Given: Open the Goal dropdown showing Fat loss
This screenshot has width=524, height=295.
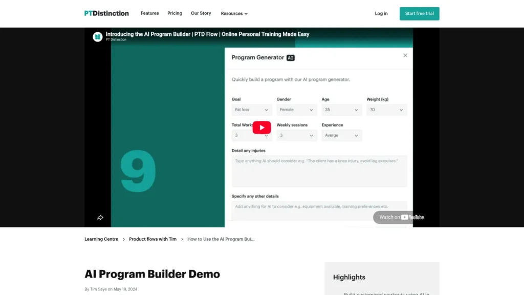Looking at the screenshot, I should (x=252, y=110).
